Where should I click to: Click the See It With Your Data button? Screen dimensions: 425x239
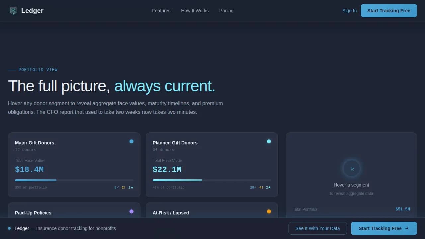[318, 228]
